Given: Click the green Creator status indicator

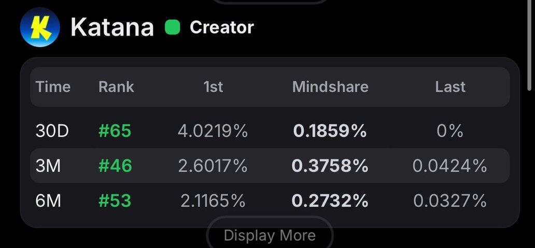Looking at the screenshot, I should [x=172, y=27].
